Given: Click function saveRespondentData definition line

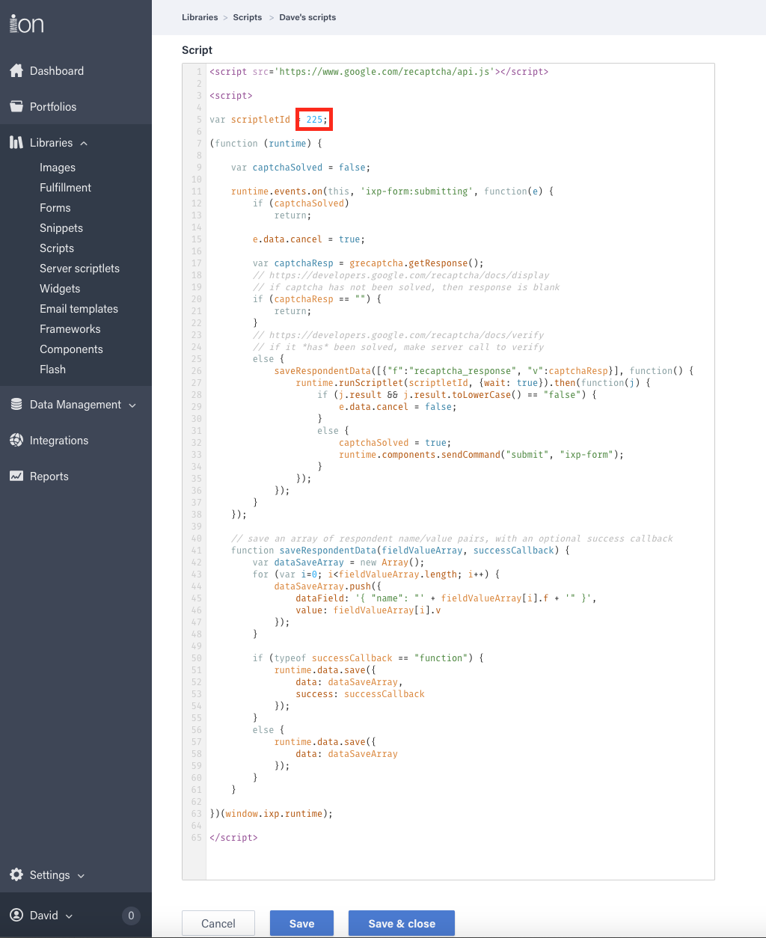Looking at the screenshot, I should point(400,551).
